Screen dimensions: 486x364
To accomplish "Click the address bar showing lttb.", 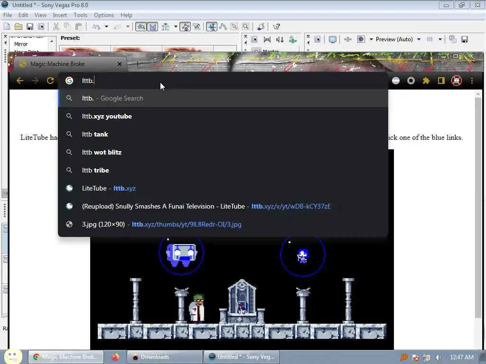I will (223, 81).
